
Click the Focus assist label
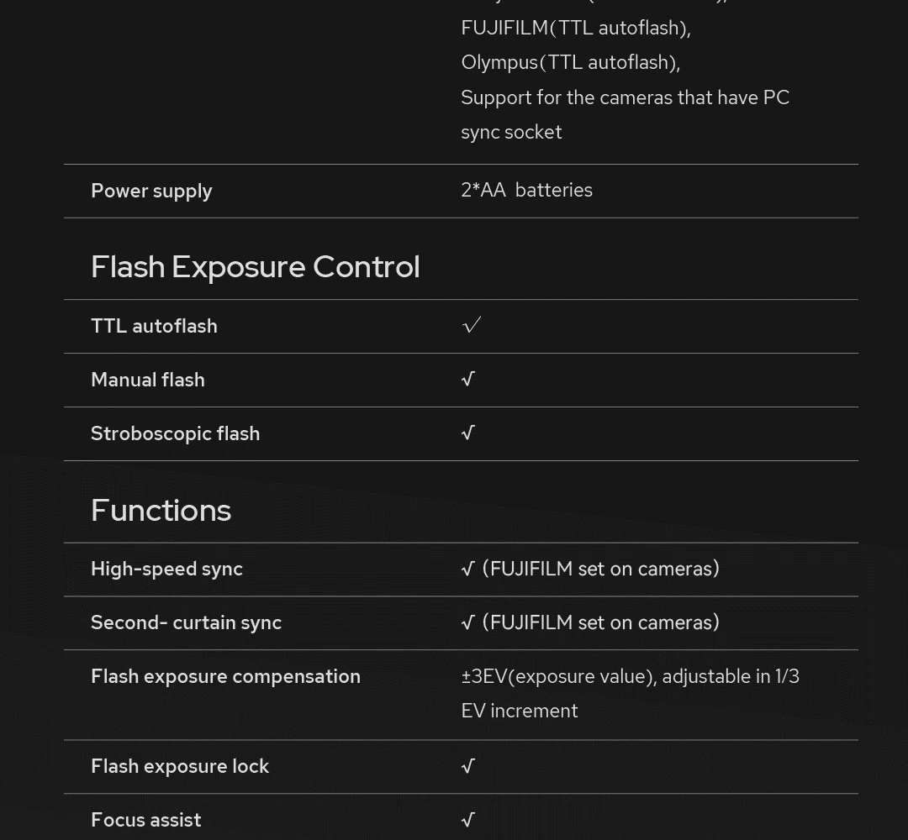pyautogui.click(x=145, y=820)
